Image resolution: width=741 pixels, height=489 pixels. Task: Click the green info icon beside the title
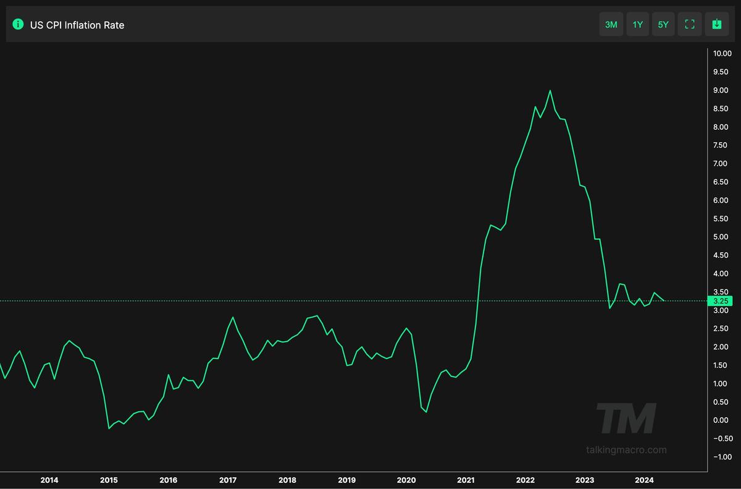click(x=18, y=25)
